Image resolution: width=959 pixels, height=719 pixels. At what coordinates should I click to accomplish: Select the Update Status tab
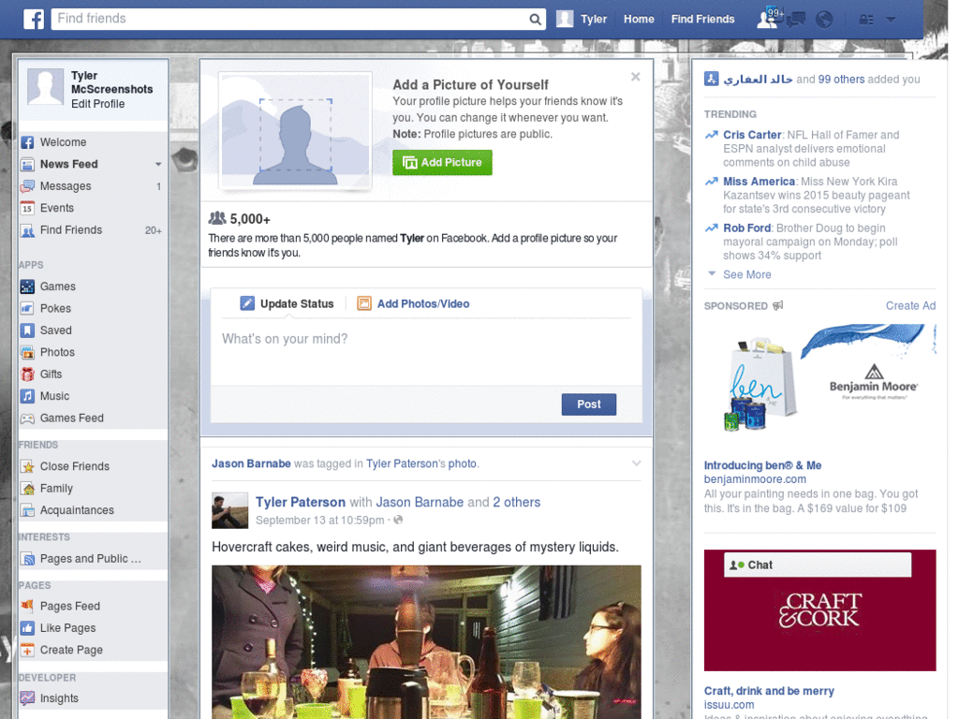[x=288, y=304]
